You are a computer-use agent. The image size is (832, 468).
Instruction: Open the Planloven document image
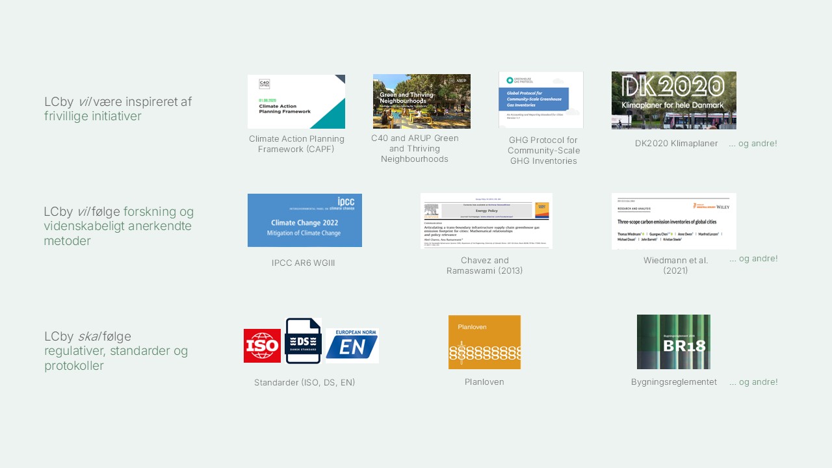pyautogui.click(x=484, y=342)
